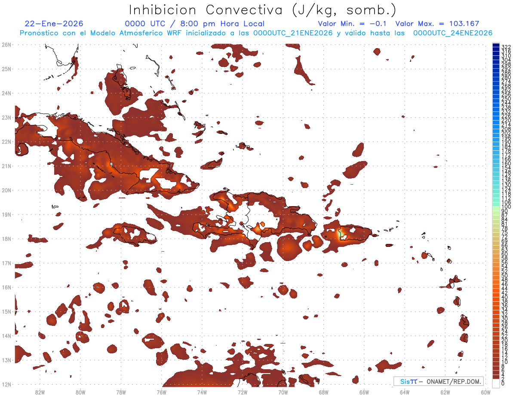
Task: Click the white colorbar segment at 0
Action: pos(496,383)
